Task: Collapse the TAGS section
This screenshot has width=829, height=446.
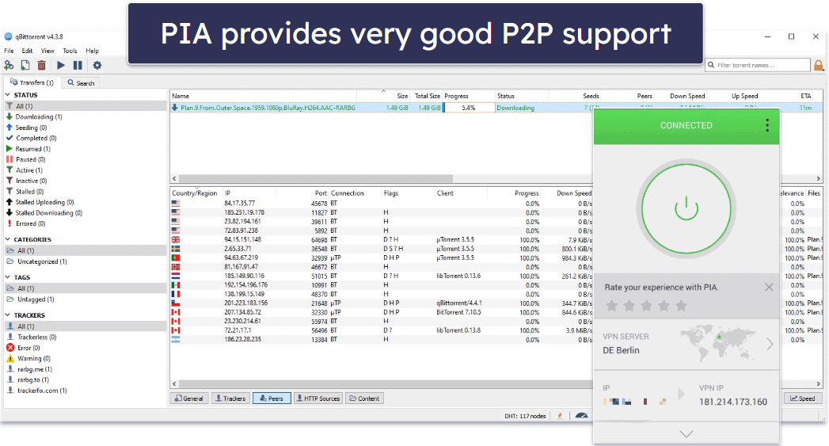Action: coord(8,276)
